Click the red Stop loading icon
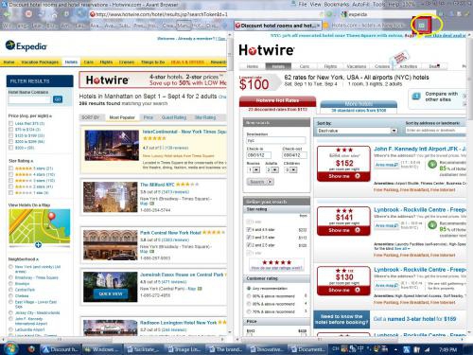This screenshot has height=355, width=473. tap(28, 14)
